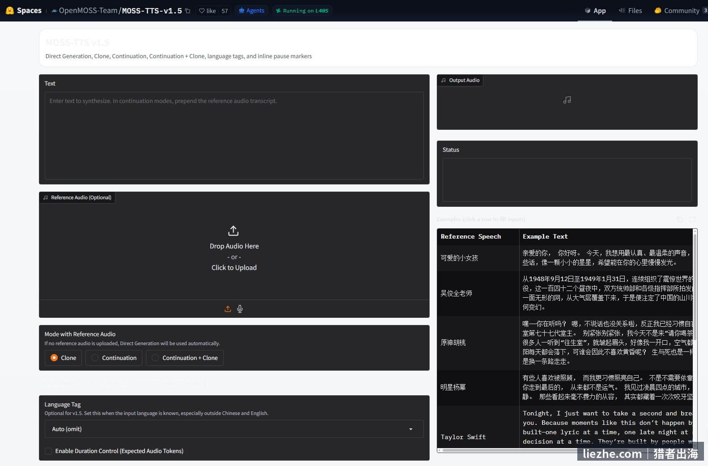Click the music note placeholder in Output Audio
708x466 pixels.
coord(567,100)
